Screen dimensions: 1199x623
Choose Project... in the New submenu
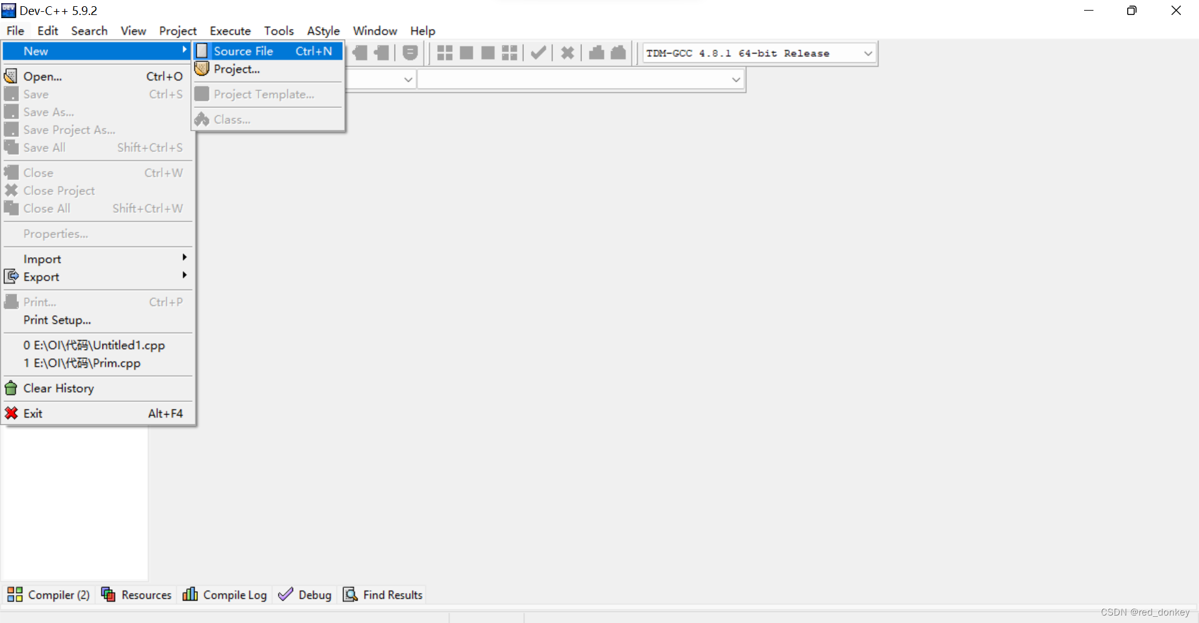click(268, 69)
